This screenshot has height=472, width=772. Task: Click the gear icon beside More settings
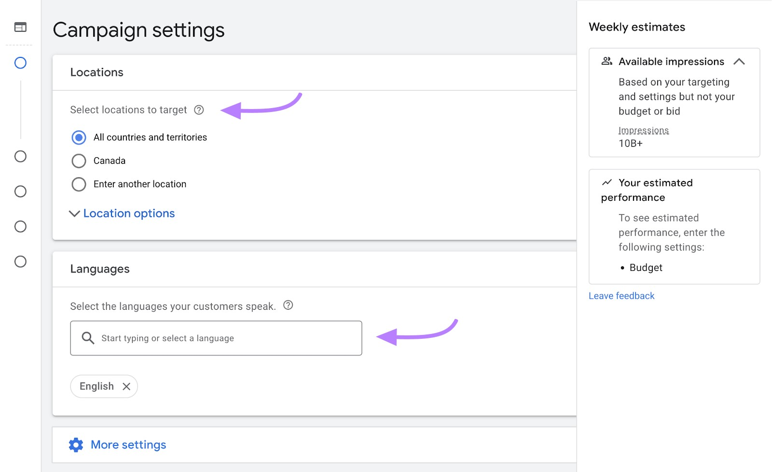(76, 444)
